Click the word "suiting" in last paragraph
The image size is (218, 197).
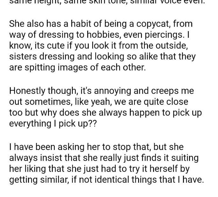[182, 158]
